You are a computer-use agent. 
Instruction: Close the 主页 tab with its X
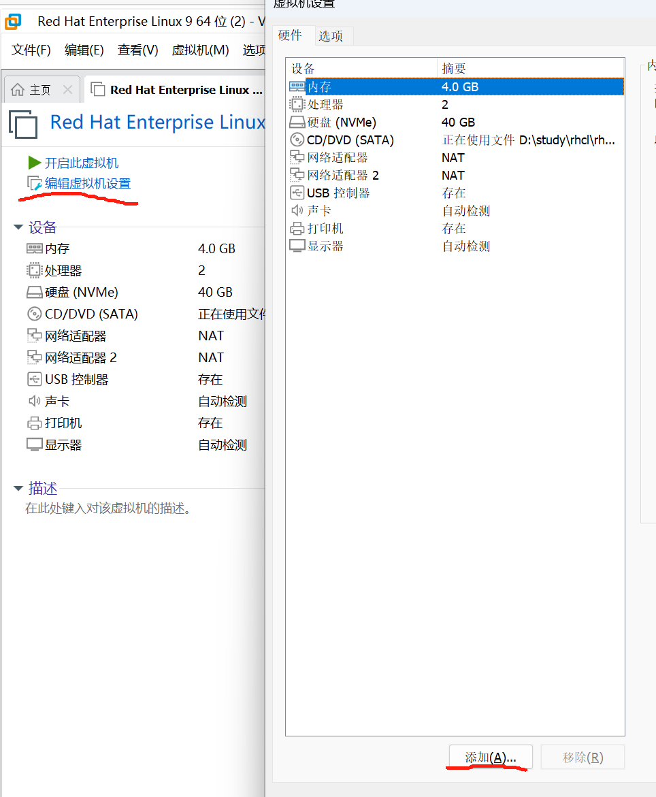pyautogui.click(x=67, y=90)
